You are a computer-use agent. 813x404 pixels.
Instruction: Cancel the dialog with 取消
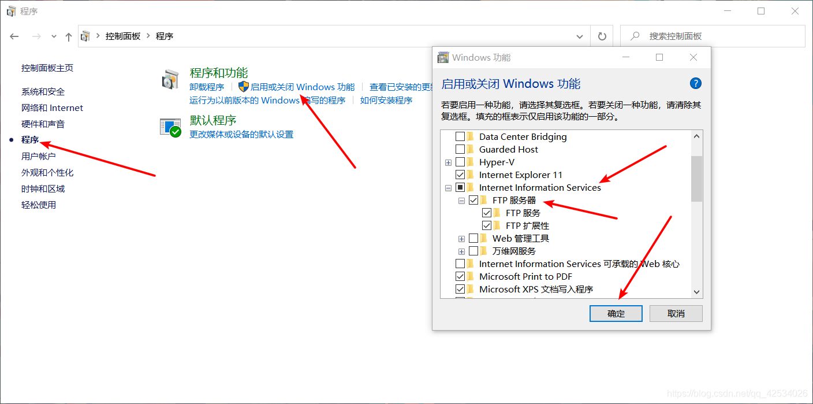point(676,313)
